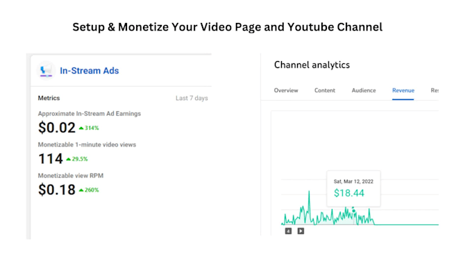This screenshot has height=266, width=472.
Task: Click the 29.5% increase indicator
Action: point(77,159)
